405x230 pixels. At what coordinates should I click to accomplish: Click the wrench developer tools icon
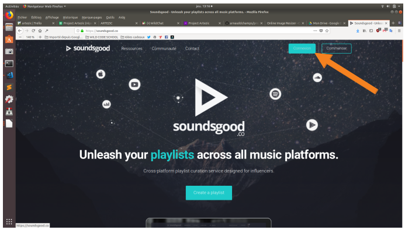47,31
